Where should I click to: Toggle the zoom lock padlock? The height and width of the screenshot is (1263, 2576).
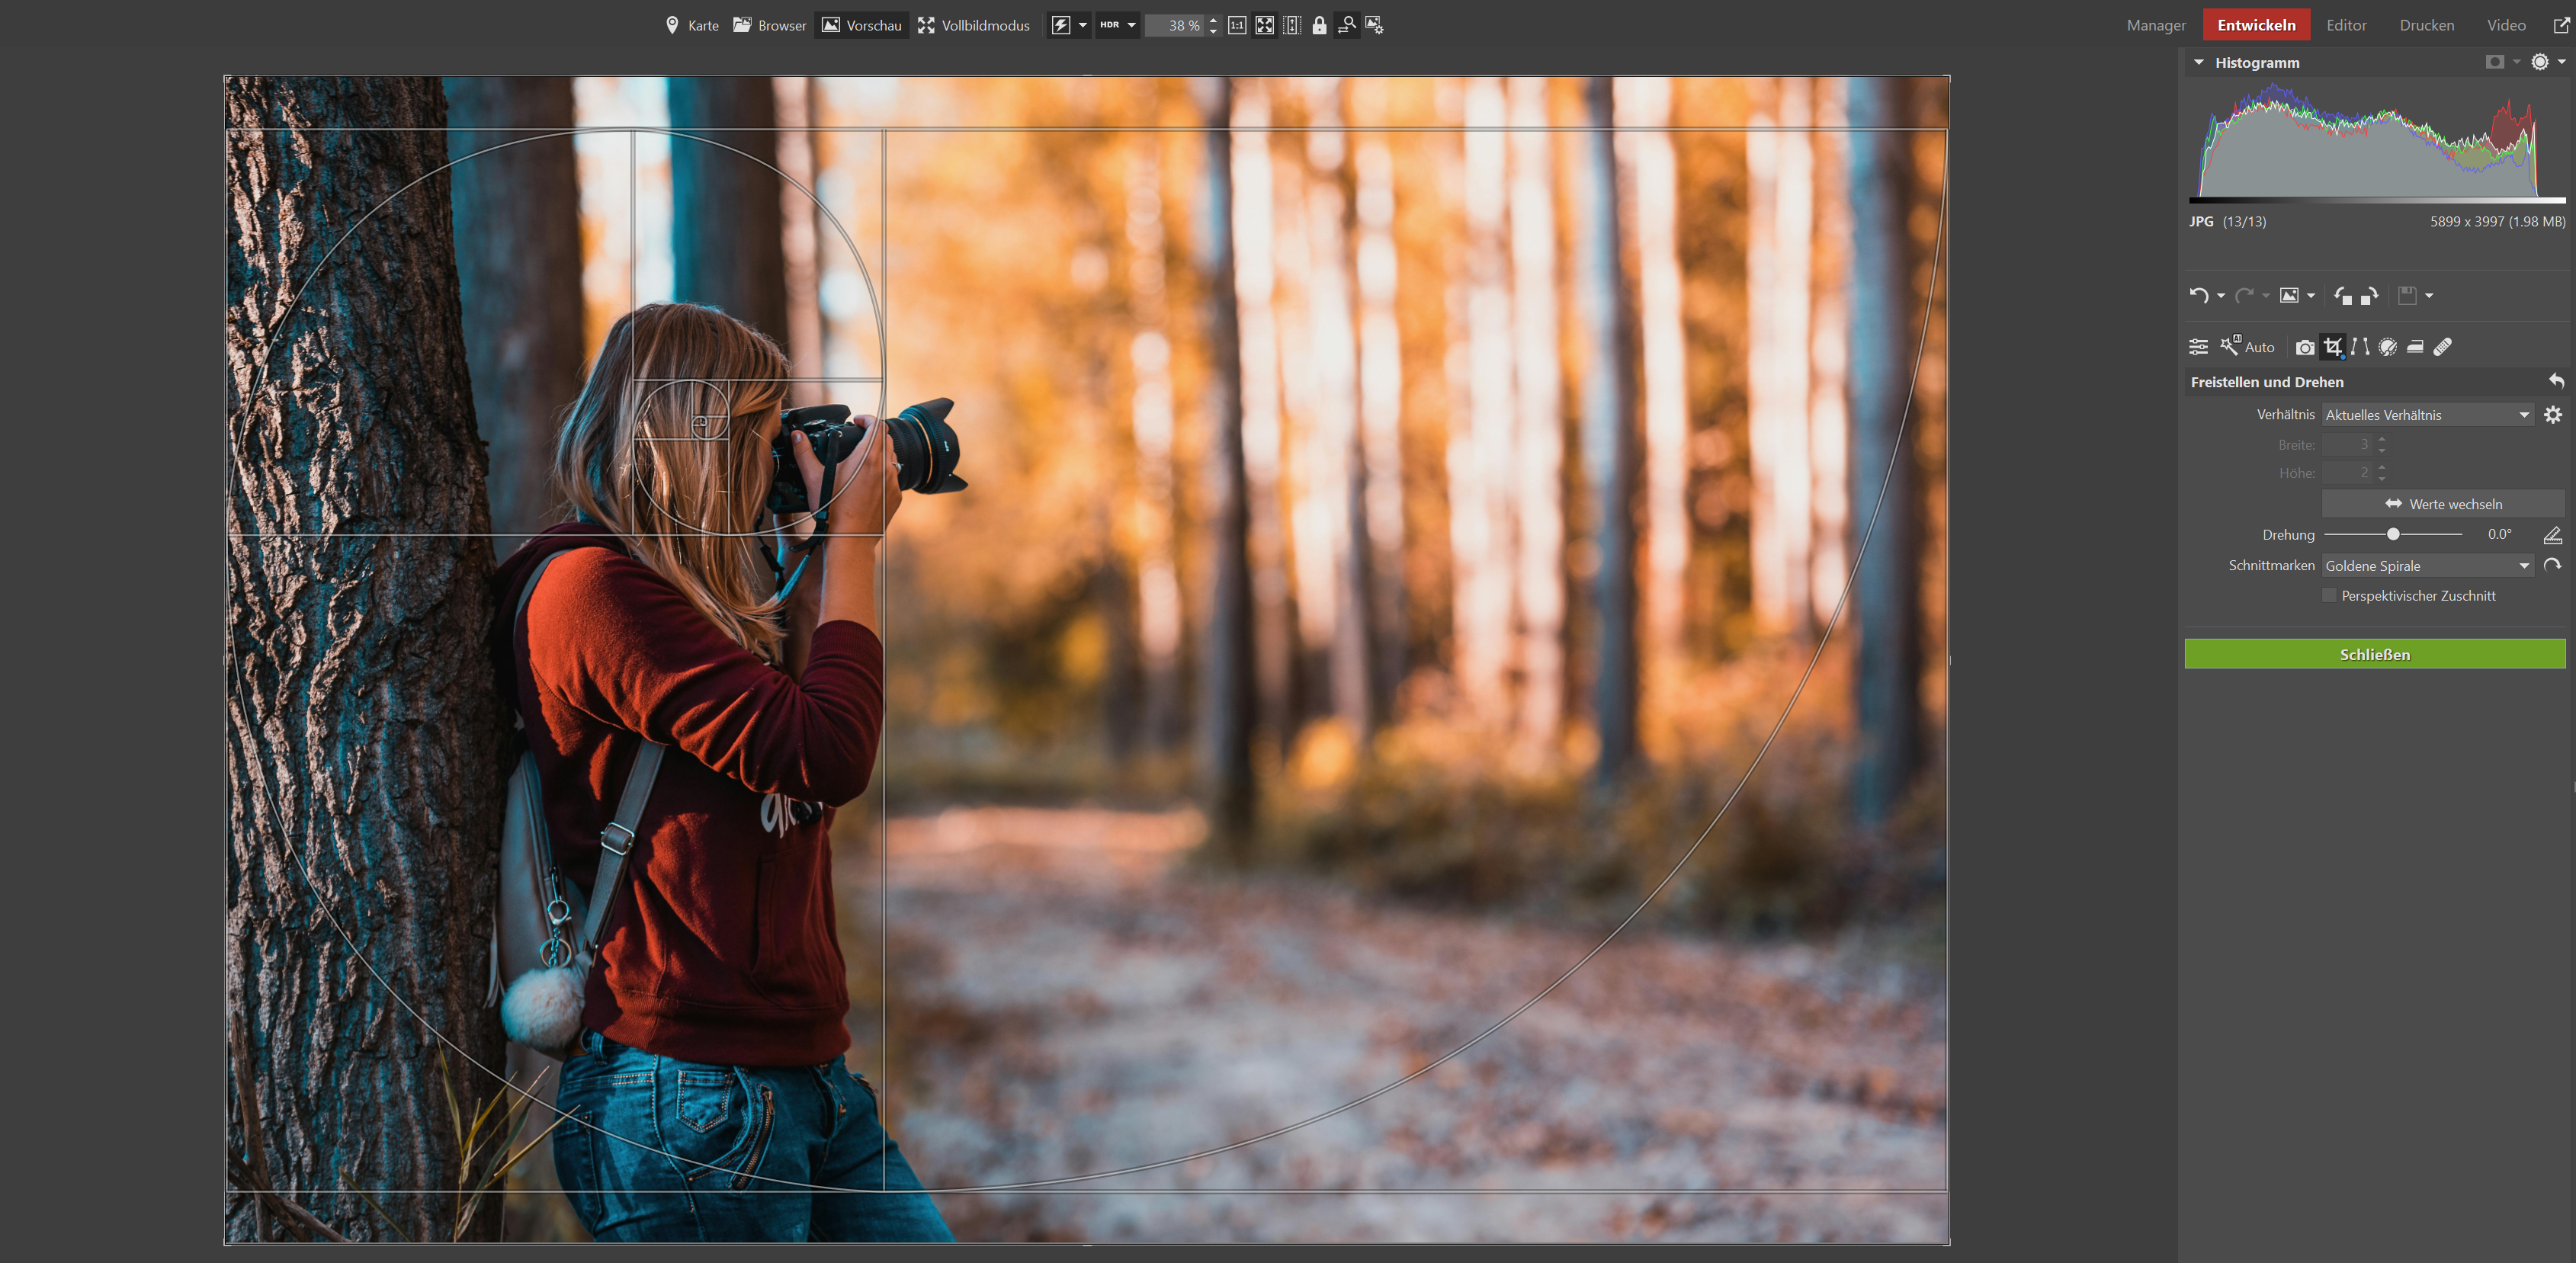[x=1319, y=26]
